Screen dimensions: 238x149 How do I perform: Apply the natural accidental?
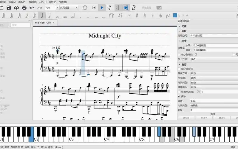coord(145,15)
